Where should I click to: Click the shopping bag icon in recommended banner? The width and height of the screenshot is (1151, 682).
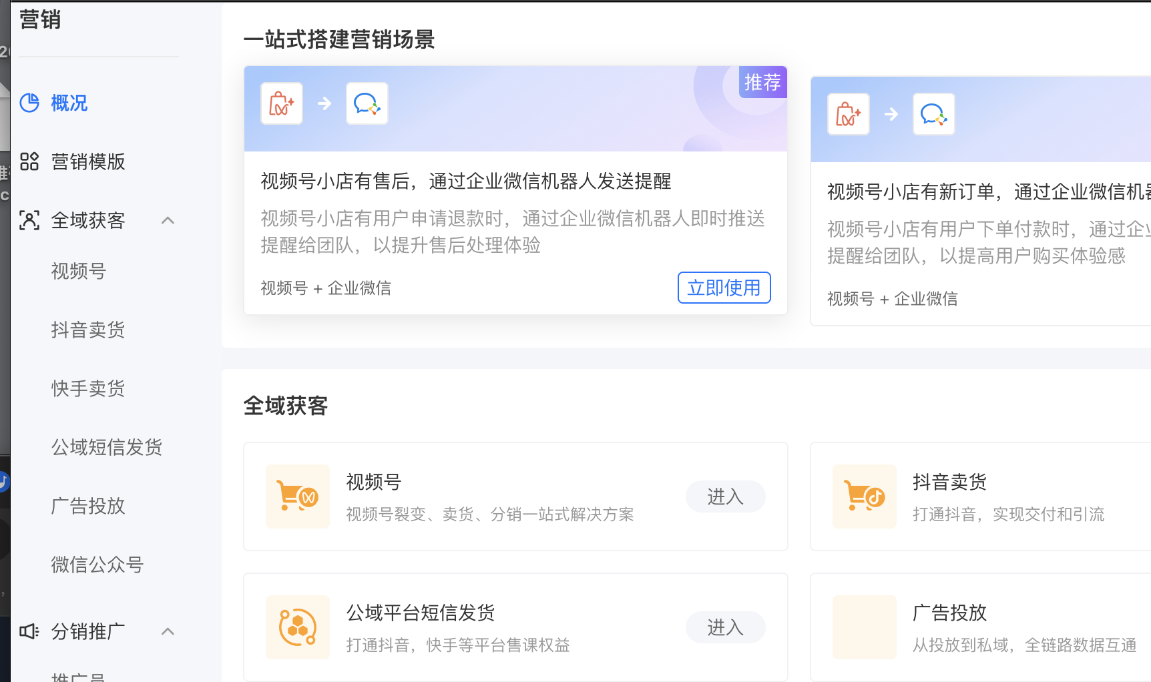(280, 103)
